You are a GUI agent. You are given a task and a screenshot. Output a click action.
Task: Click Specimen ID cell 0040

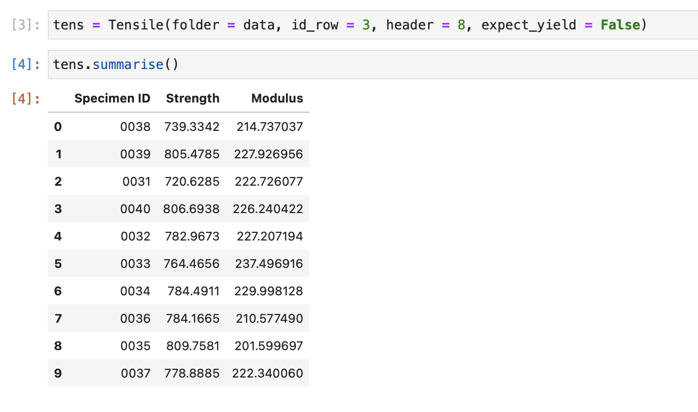pos(135,209)
